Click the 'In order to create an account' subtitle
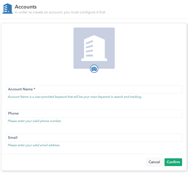 60,12
